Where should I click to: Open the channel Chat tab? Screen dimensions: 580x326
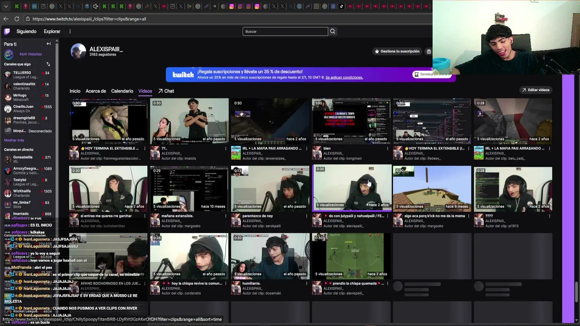(x=166, y=91)
